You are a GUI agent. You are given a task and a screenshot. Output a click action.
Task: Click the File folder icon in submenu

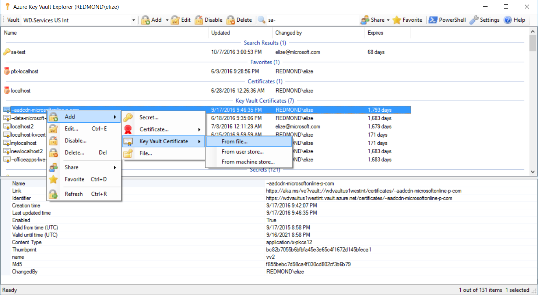tap(128, 153)
